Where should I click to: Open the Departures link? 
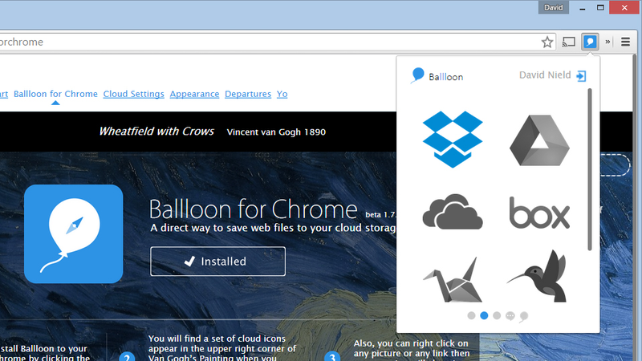(x=248, y=94)
